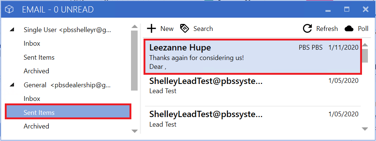Collapse the General account tree
The width and height of the screenshot is (376, 141).
(12, 85)
